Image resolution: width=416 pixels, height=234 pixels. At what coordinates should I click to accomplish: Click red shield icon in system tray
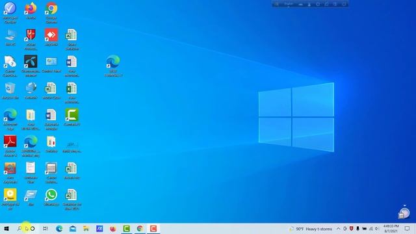(x=351, y=228)
